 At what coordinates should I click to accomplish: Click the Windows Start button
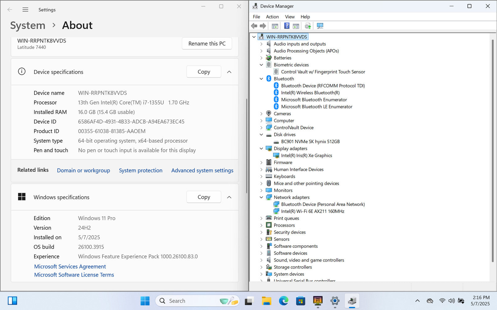pos(145,301)
